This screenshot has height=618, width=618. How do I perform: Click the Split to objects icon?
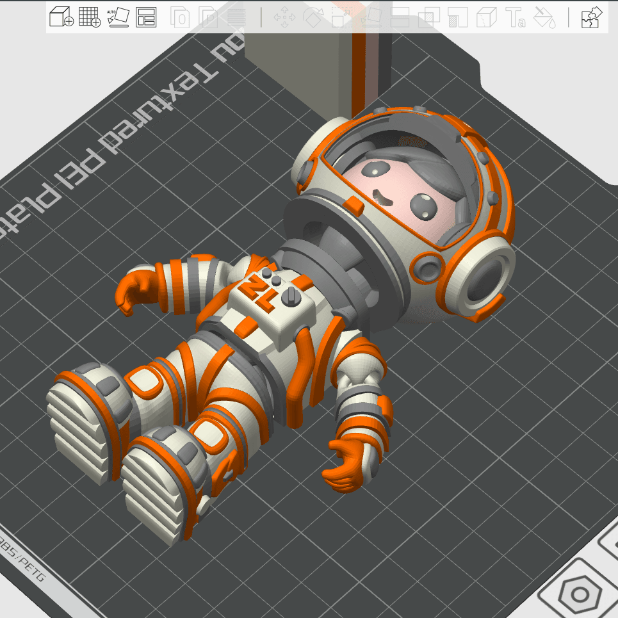(x=180, y=17)
